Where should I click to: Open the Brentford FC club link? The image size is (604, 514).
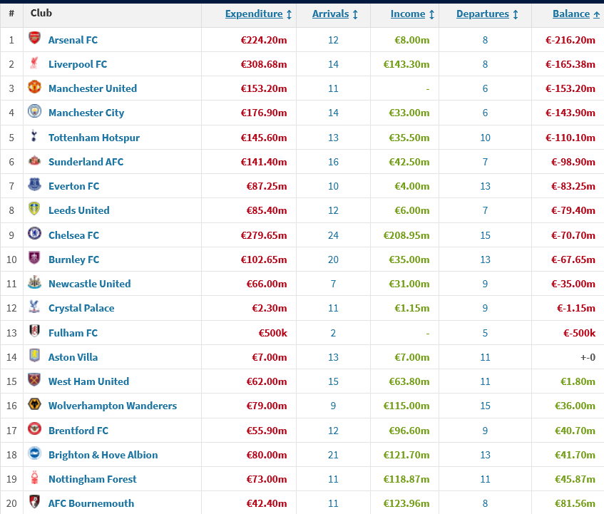(x=78, y=431)
